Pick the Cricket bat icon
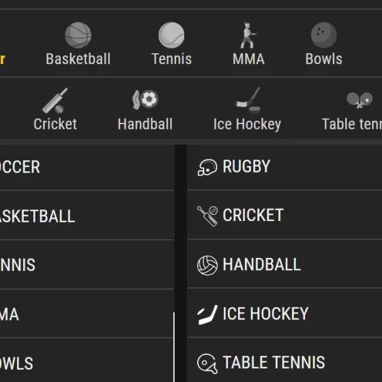Image resolution: width=382 pixels, height=382 pixels. 55,100
